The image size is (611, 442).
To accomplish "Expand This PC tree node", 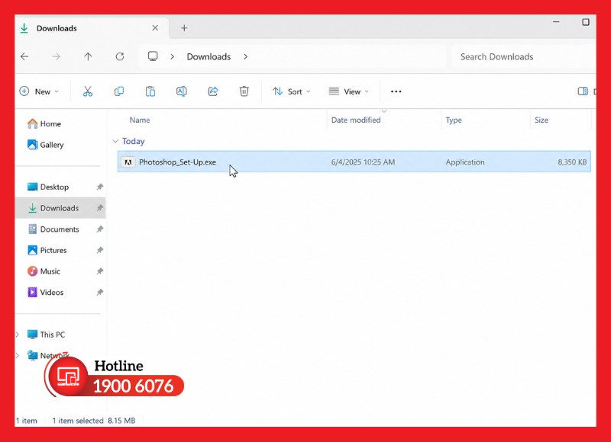I will tap(17, 335).
